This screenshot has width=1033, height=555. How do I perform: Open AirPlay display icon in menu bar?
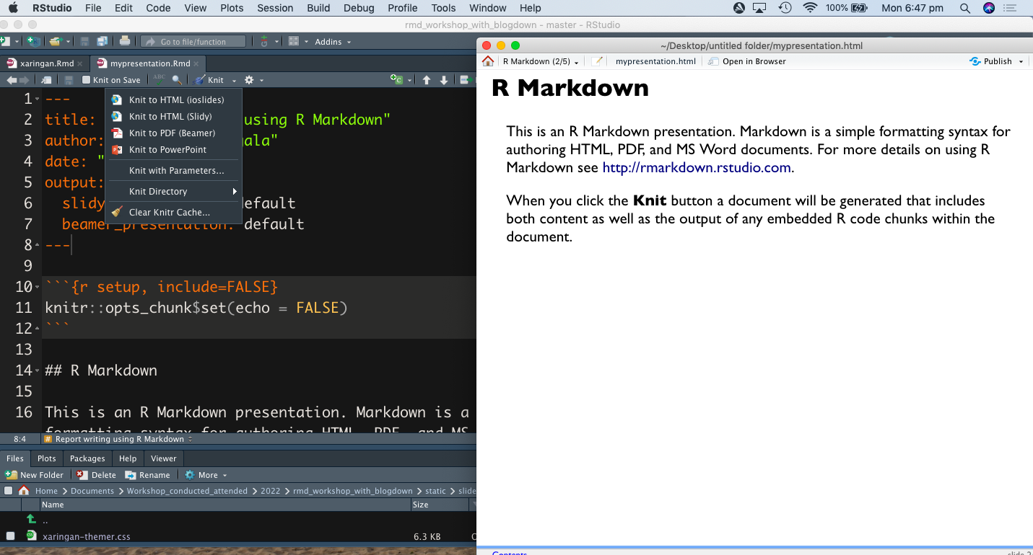click(x=759, y=8)
